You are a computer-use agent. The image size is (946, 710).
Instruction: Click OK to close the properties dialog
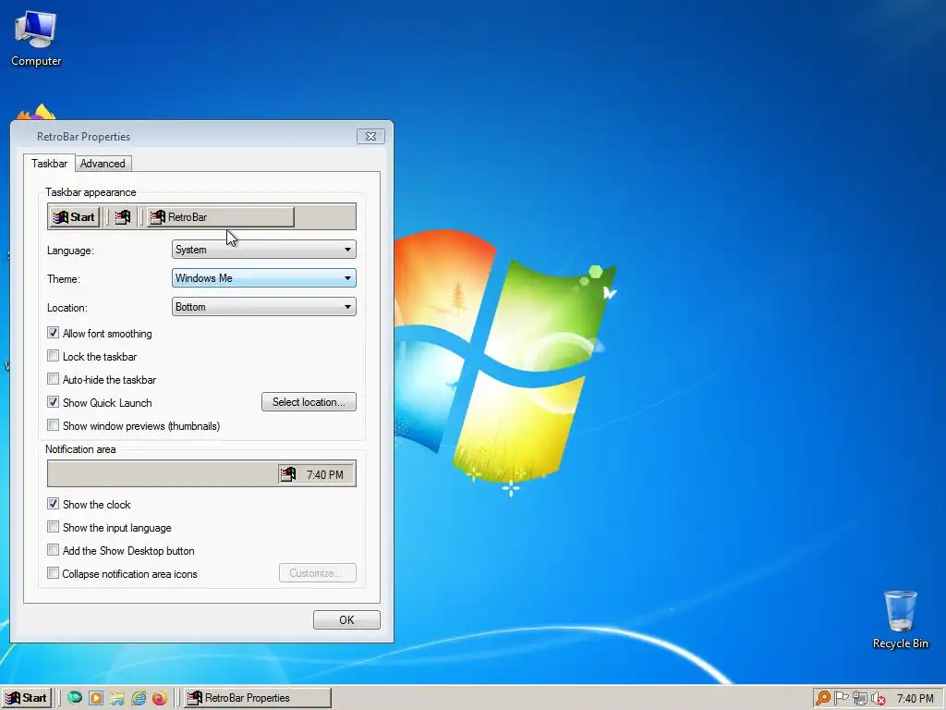click(347, 620)
